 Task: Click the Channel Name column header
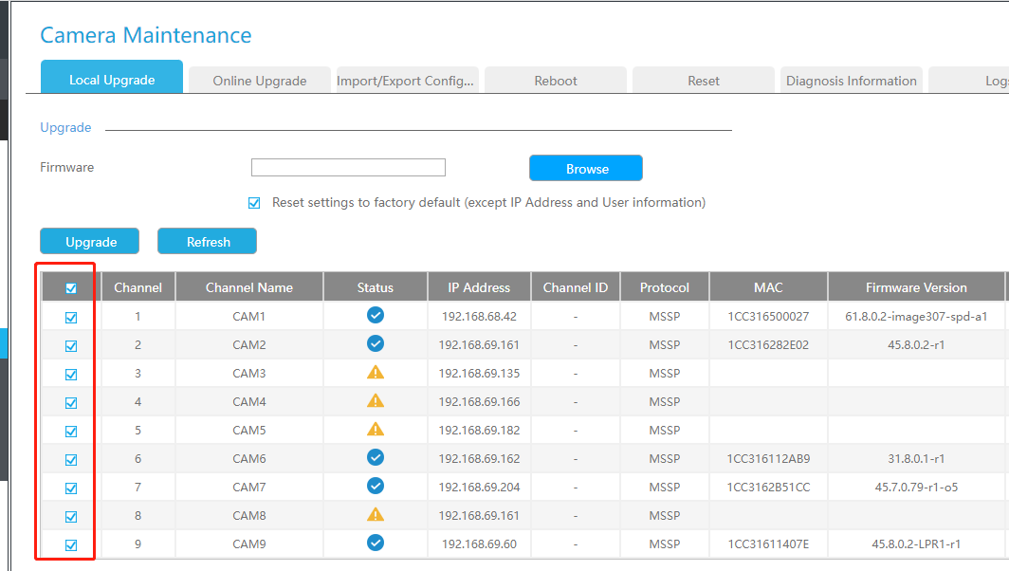(x=249, y=287)
